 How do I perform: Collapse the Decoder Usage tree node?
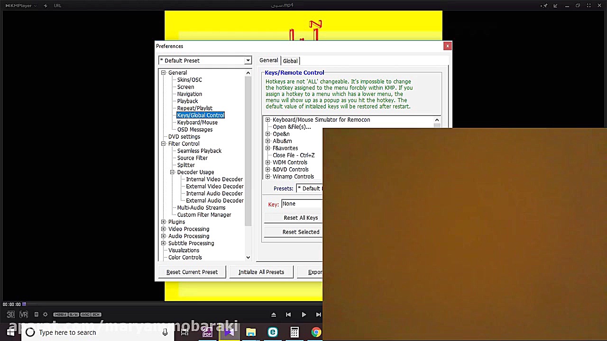pyautogui.click(x=172, y=172)
